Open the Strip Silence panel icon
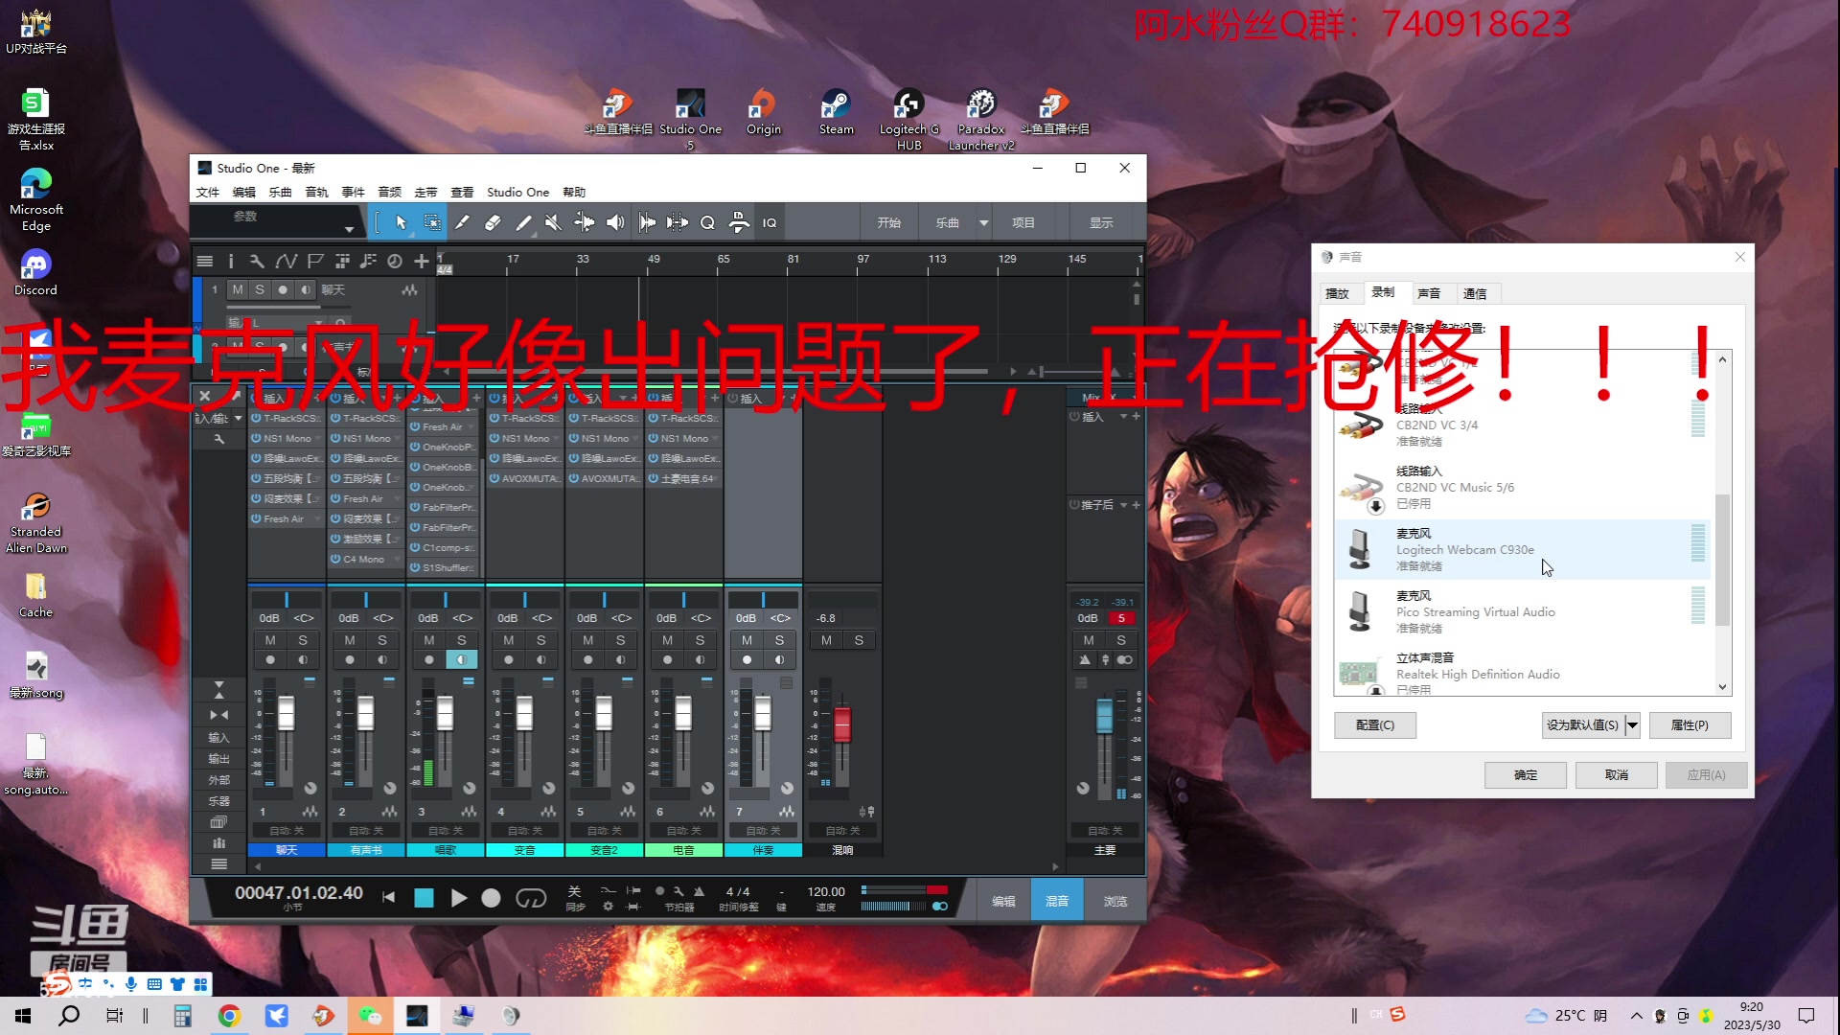 678,222
